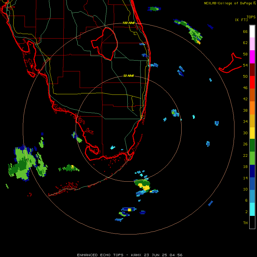Viewport: 257px width, 257px height.
Task: Click the "50" legend value
Action: (245, 76)
